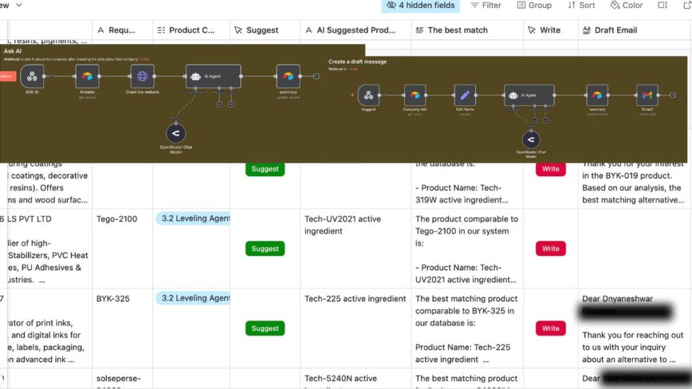Open the Filter options
The height and width of the screenshot is (389, 692).
(486, 5)
